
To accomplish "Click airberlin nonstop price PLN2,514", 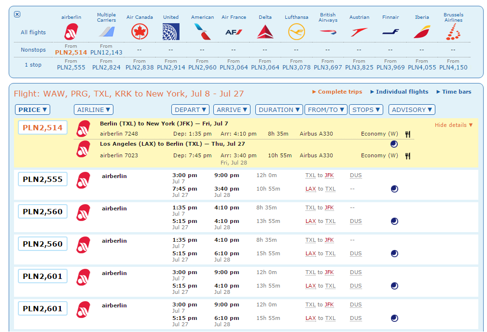I will (71, 52).
